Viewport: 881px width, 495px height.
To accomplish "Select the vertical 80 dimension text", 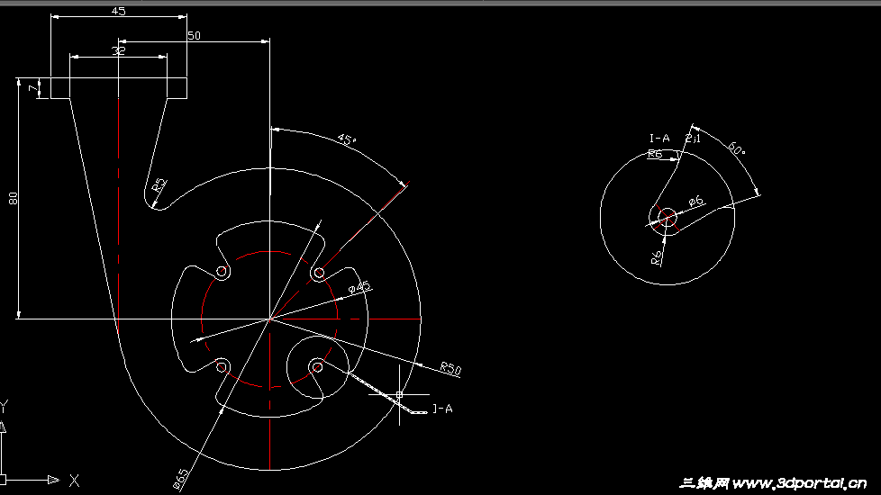I will click(x=14, y=198).
